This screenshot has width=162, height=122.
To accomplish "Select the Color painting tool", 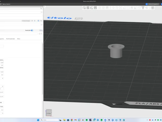I will 147,8.
